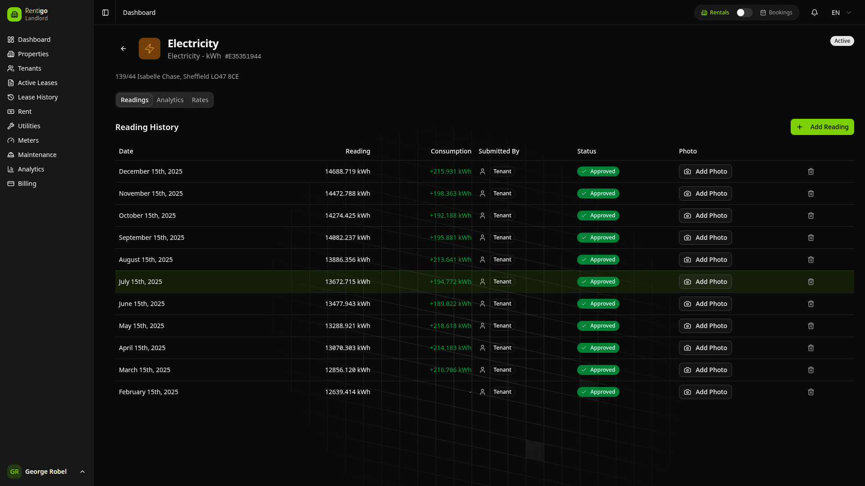Toggle Rentals to Bookings switch
The width and height of the screenshot is (865, 486).
[744, 13]
